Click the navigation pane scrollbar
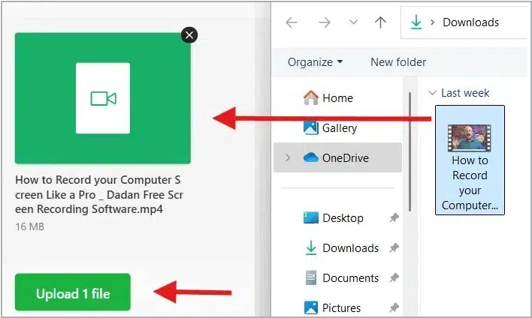This screenshot has height=318, width=532. click(410, 151)
